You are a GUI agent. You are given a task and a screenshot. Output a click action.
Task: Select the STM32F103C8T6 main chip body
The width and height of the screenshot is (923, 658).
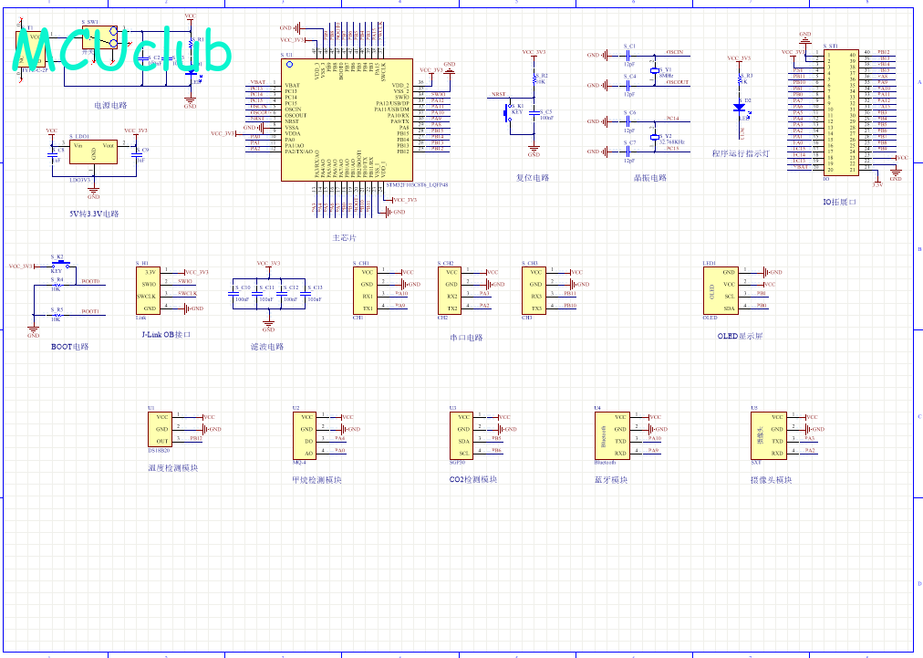(x=347, y=120)
